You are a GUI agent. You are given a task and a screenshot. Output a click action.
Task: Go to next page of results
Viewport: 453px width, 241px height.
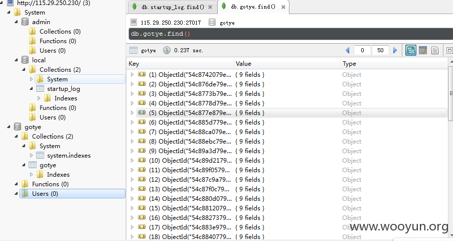tap(395, 50)
